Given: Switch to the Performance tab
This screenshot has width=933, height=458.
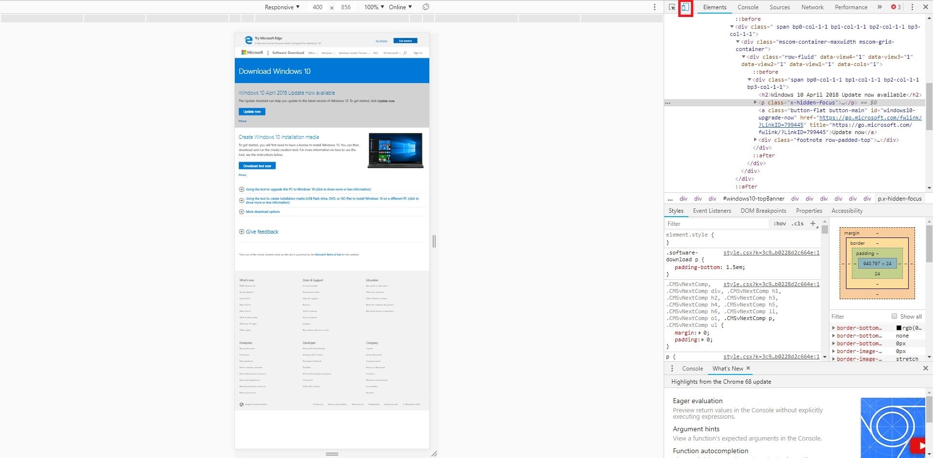Looking at the screenshot, I should click(851, 7).
